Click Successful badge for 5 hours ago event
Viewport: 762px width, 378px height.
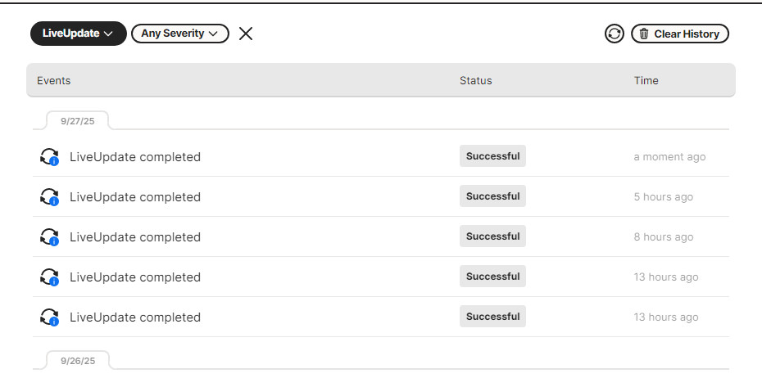pyautogui.click(x=492, y=196)
